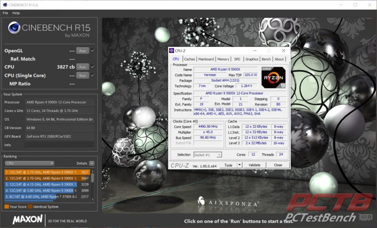
Task: Click the Info input field
Action: pyautogui.click(x=60, y=145)
